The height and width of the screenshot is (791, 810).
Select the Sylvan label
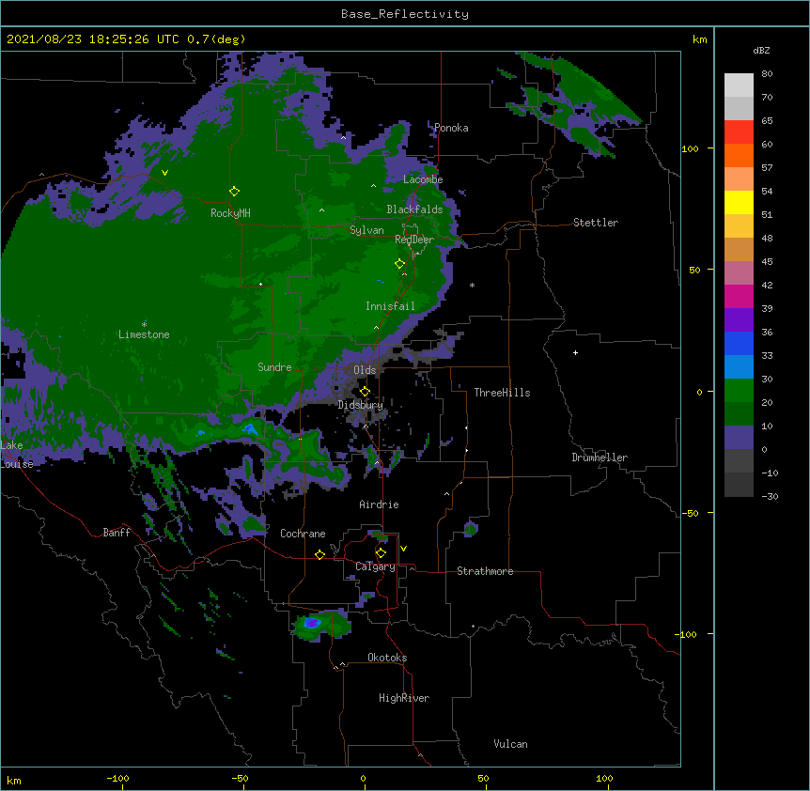pos(366,230)
